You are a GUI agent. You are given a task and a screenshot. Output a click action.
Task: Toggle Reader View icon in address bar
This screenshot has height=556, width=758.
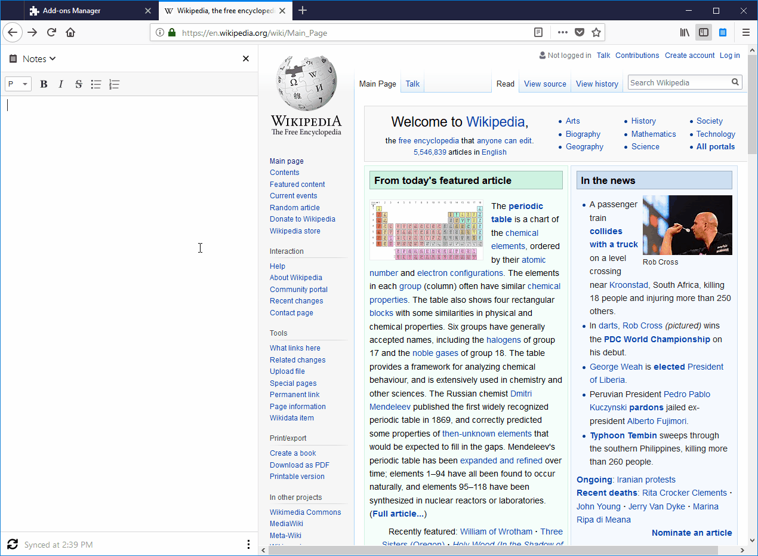tap(538, 32)
